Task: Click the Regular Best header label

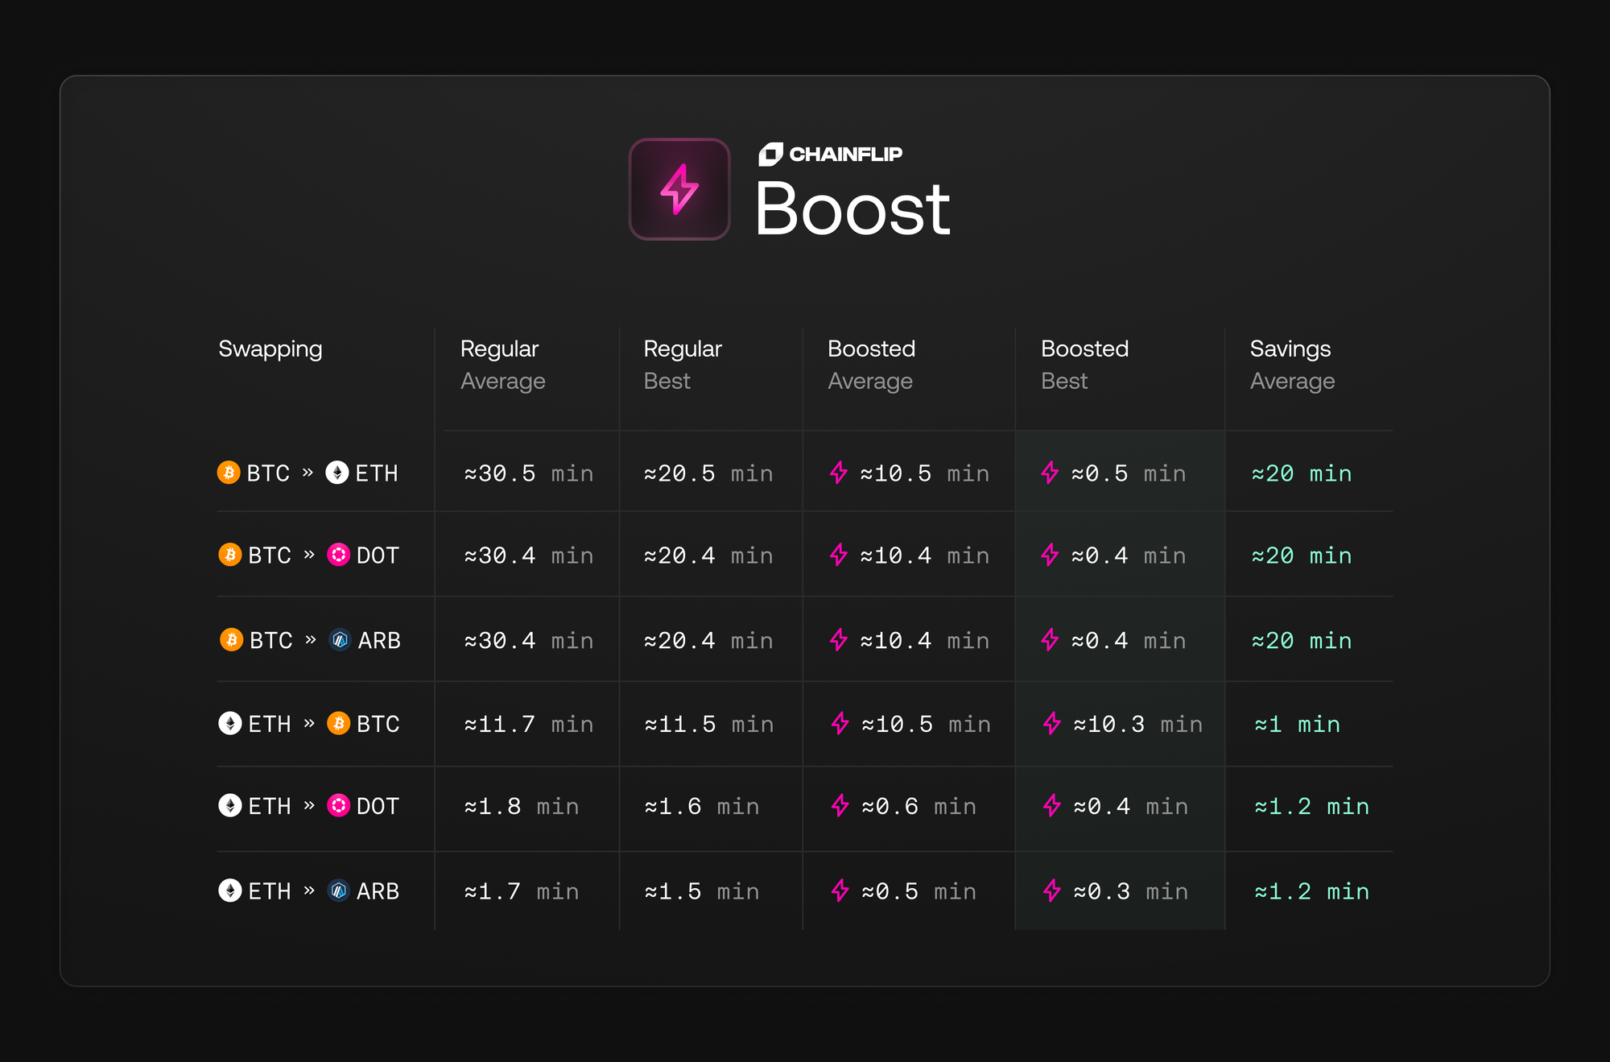Action: (x=683, y=365)
